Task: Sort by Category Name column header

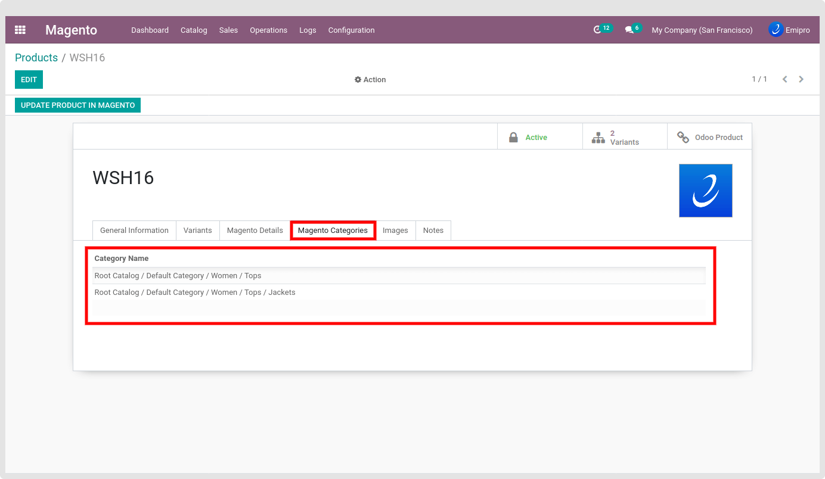Action: point(122,259)
